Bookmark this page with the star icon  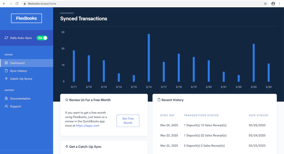coord(265,3)
